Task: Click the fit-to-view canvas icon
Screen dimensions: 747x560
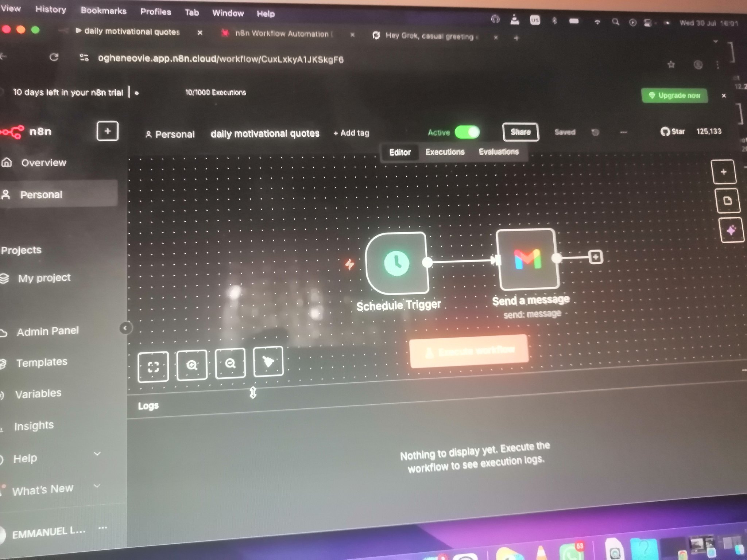Action: 153,366
